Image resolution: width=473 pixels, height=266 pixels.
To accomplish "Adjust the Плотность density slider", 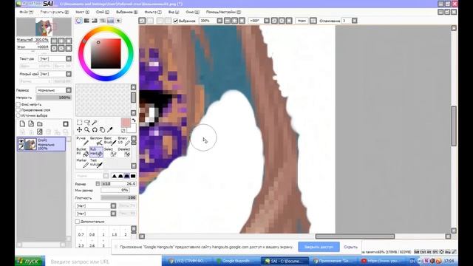I will (x=118, y=198).
